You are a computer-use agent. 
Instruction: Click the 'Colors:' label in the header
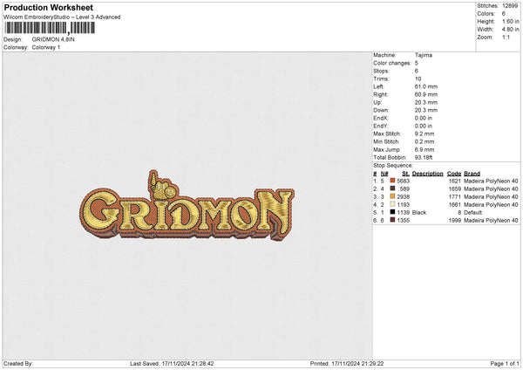[x=486, y=14]
